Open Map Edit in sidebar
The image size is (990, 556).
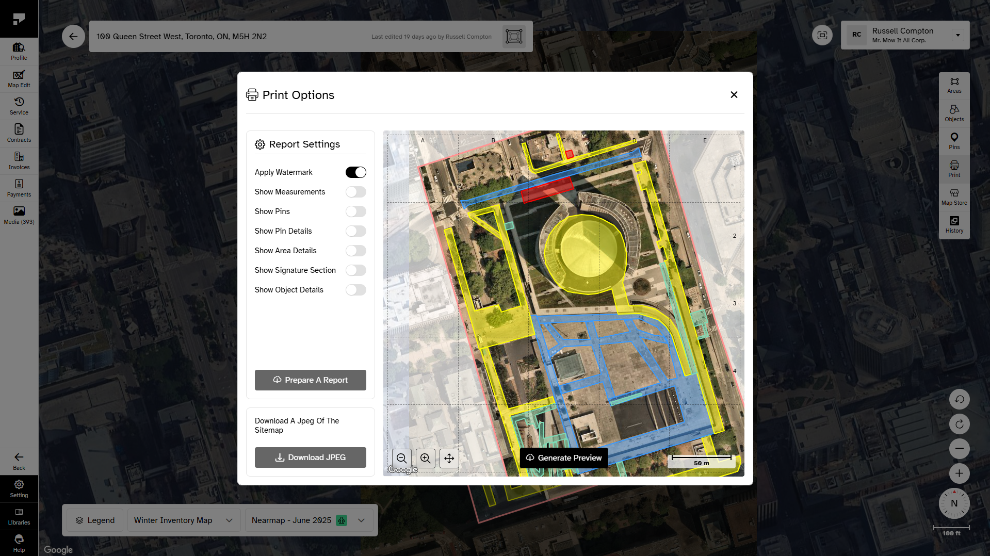point(19,79)
